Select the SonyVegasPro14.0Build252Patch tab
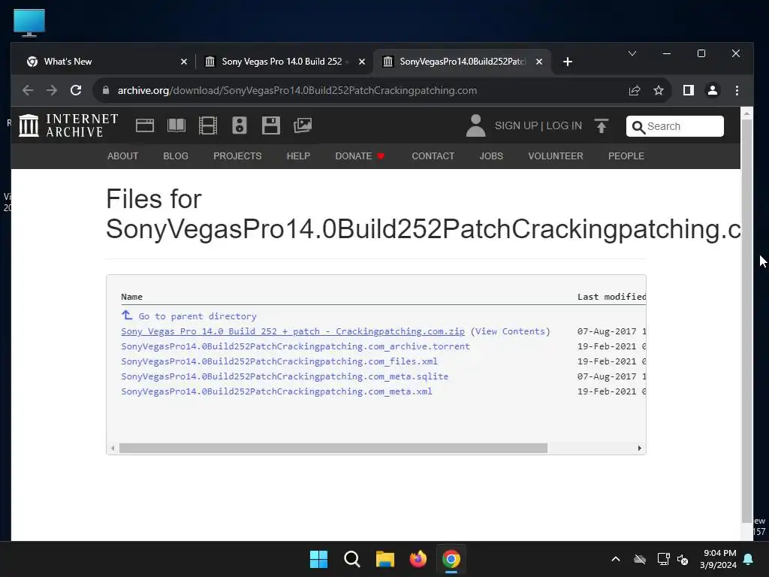The image size is (769, 577). 463,62
